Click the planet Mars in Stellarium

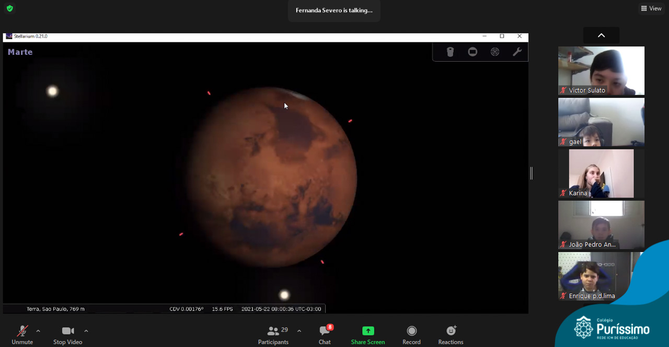[x=272, y=178]
